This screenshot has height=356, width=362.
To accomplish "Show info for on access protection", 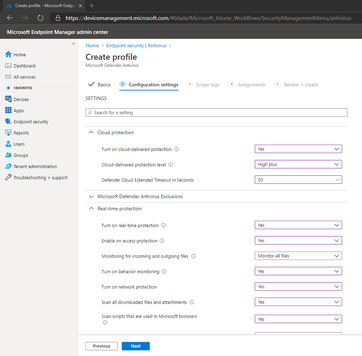I will (x=162, y=241).
